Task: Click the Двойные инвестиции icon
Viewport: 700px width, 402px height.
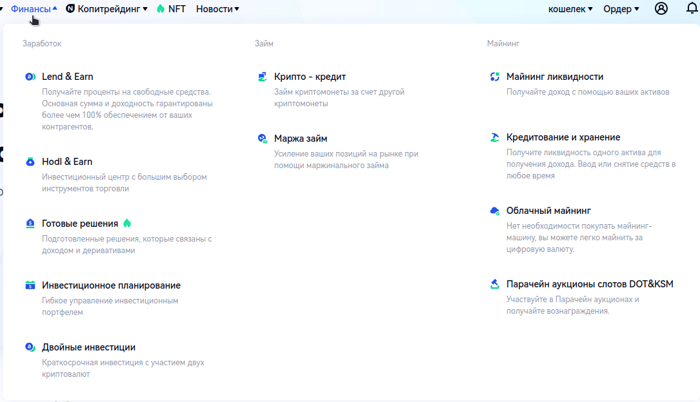Action: point(30,347)
